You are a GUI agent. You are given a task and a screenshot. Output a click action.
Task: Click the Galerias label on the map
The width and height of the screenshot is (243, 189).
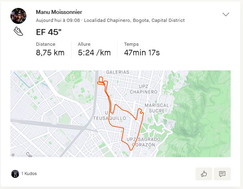(x=118, y=72)
